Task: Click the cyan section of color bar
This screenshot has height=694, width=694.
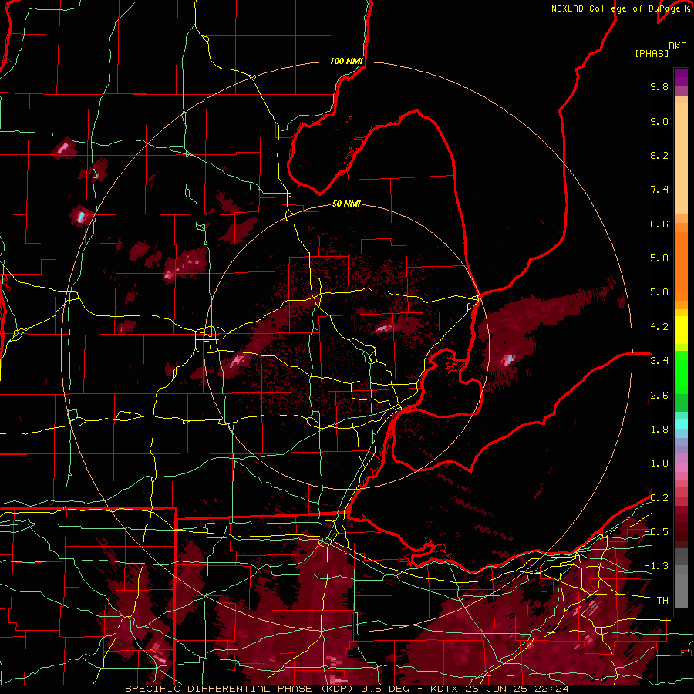Action: click(x=681, y=424)
